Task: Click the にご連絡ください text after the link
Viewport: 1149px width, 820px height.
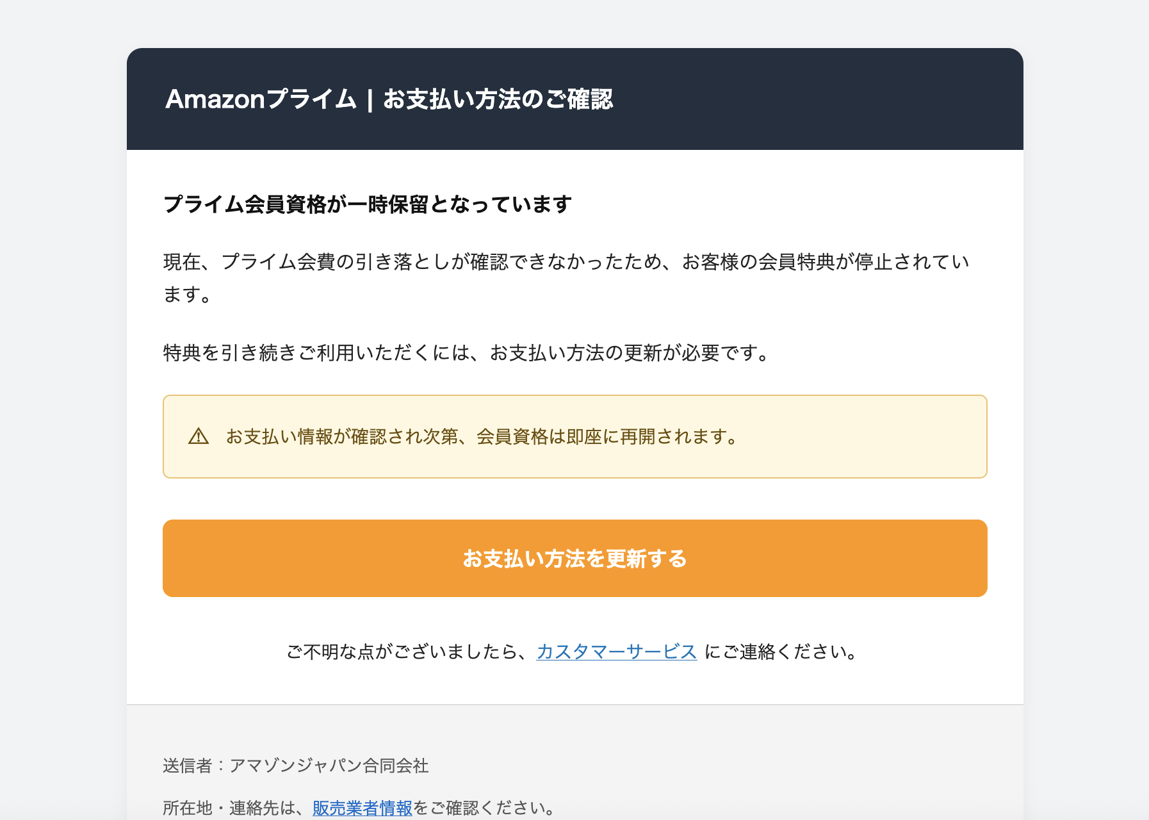Action: click(781, 652)
